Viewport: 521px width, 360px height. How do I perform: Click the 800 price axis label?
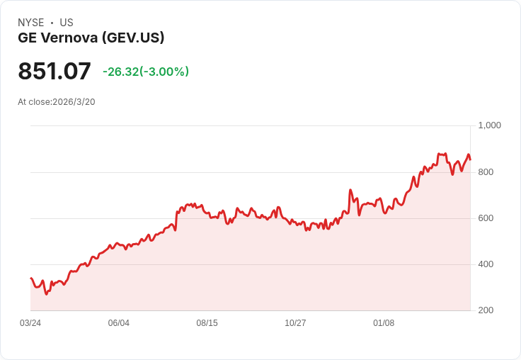pyautogui.click(x=486, y=172)
